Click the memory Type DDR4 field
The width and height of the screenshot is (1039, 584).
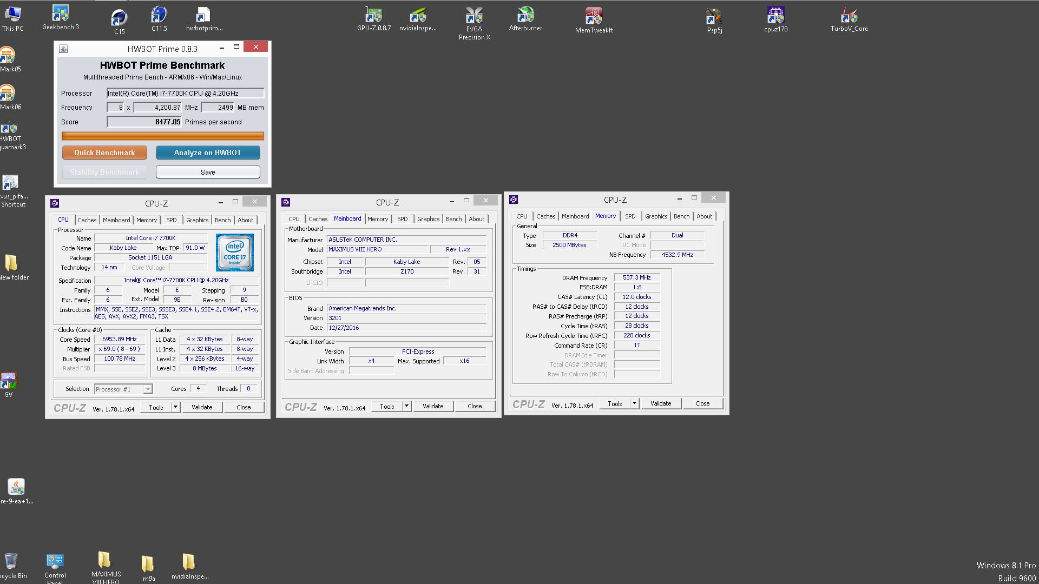(570, 235)
